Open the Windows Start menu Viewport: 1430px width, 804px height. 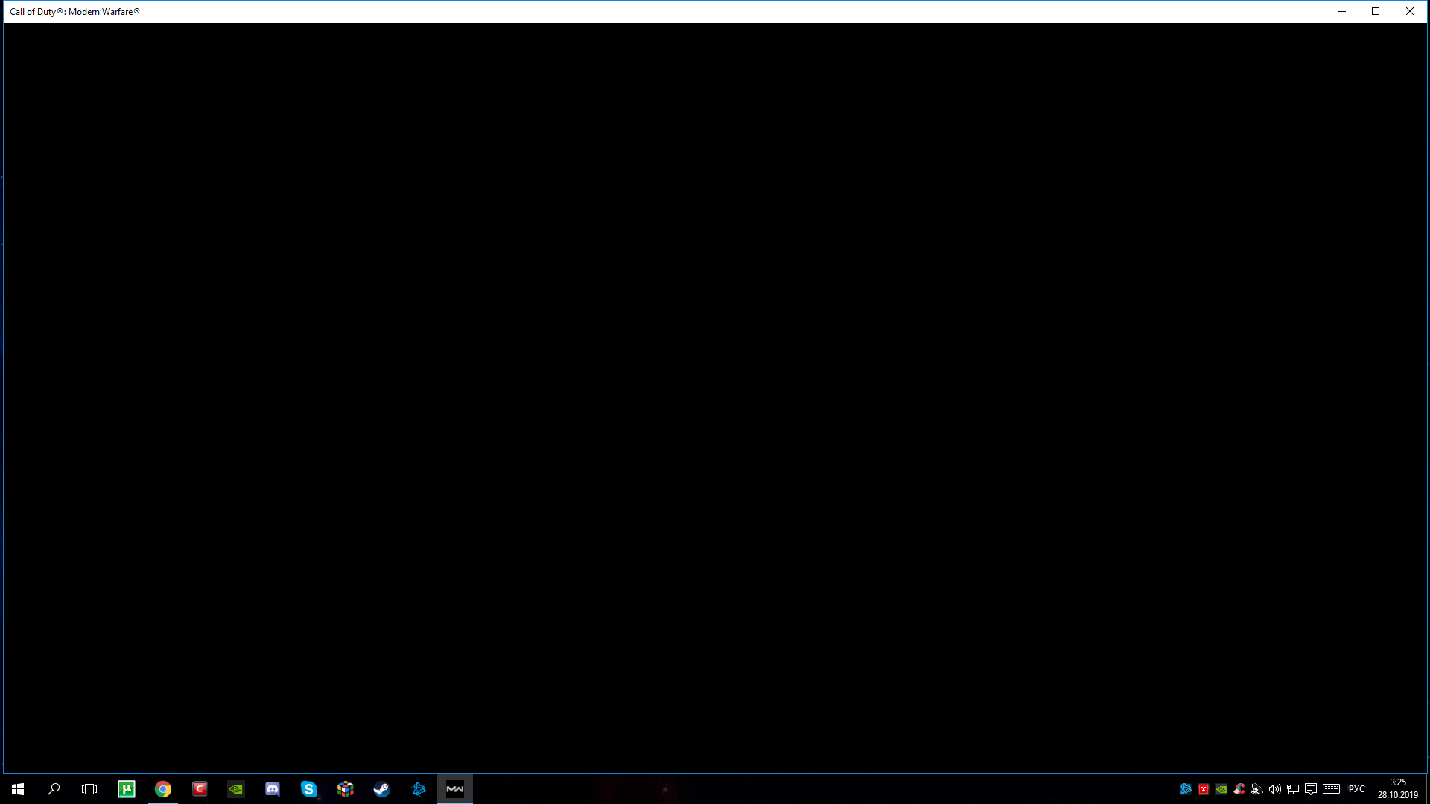(18, 789)
